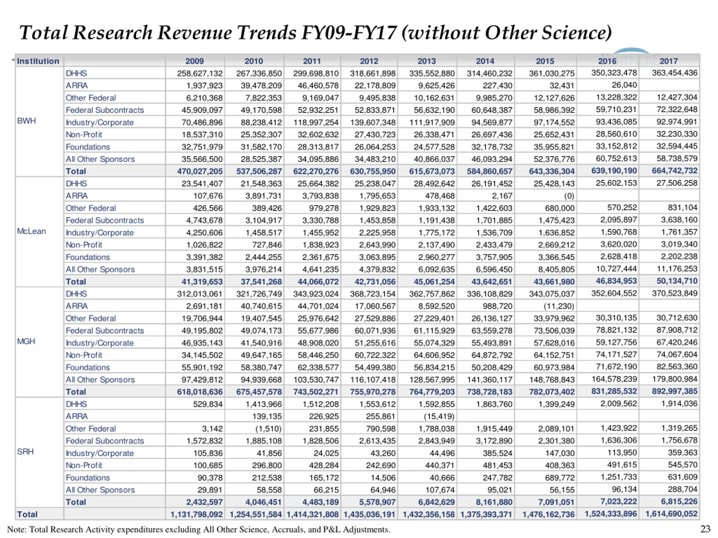Click the page number 23
Image resolution: width=718 pixels, height=538 pixels.
pyautogui.click(x=705, y=529)
